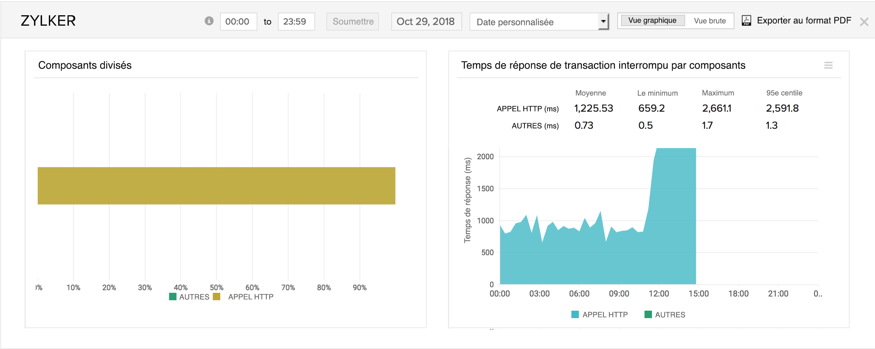The image size is (875, 349).
Task: Click the green AUTRES legend swatch
Action: coord(172,297)
